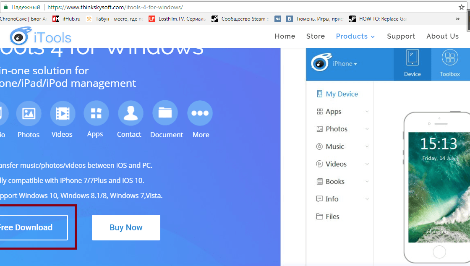Click the Apps label under the feature icon
This screenshot has height=266, width=470.
pyautogui.click(x=95, y=134)
